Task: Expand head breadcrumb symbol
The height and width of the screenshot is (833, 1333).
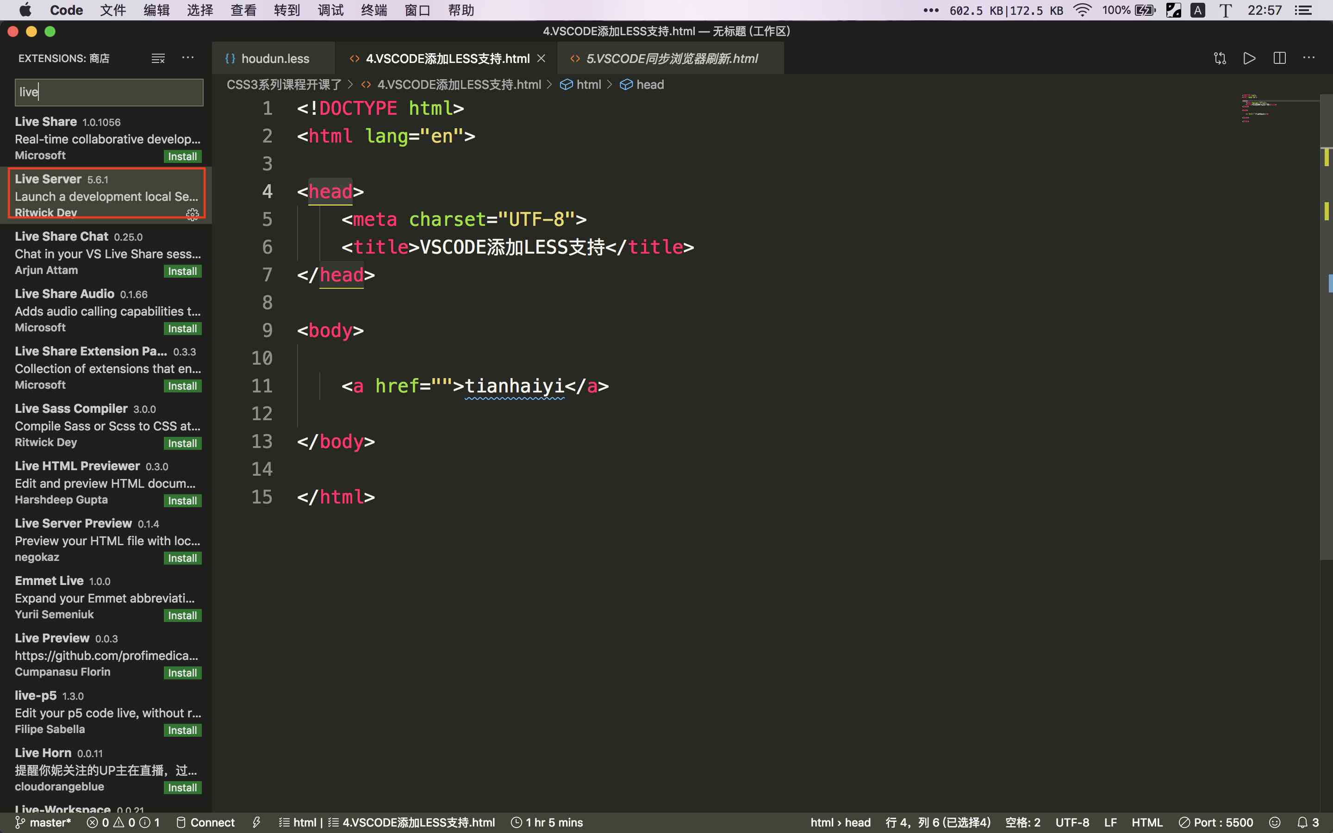Action: 642,85
